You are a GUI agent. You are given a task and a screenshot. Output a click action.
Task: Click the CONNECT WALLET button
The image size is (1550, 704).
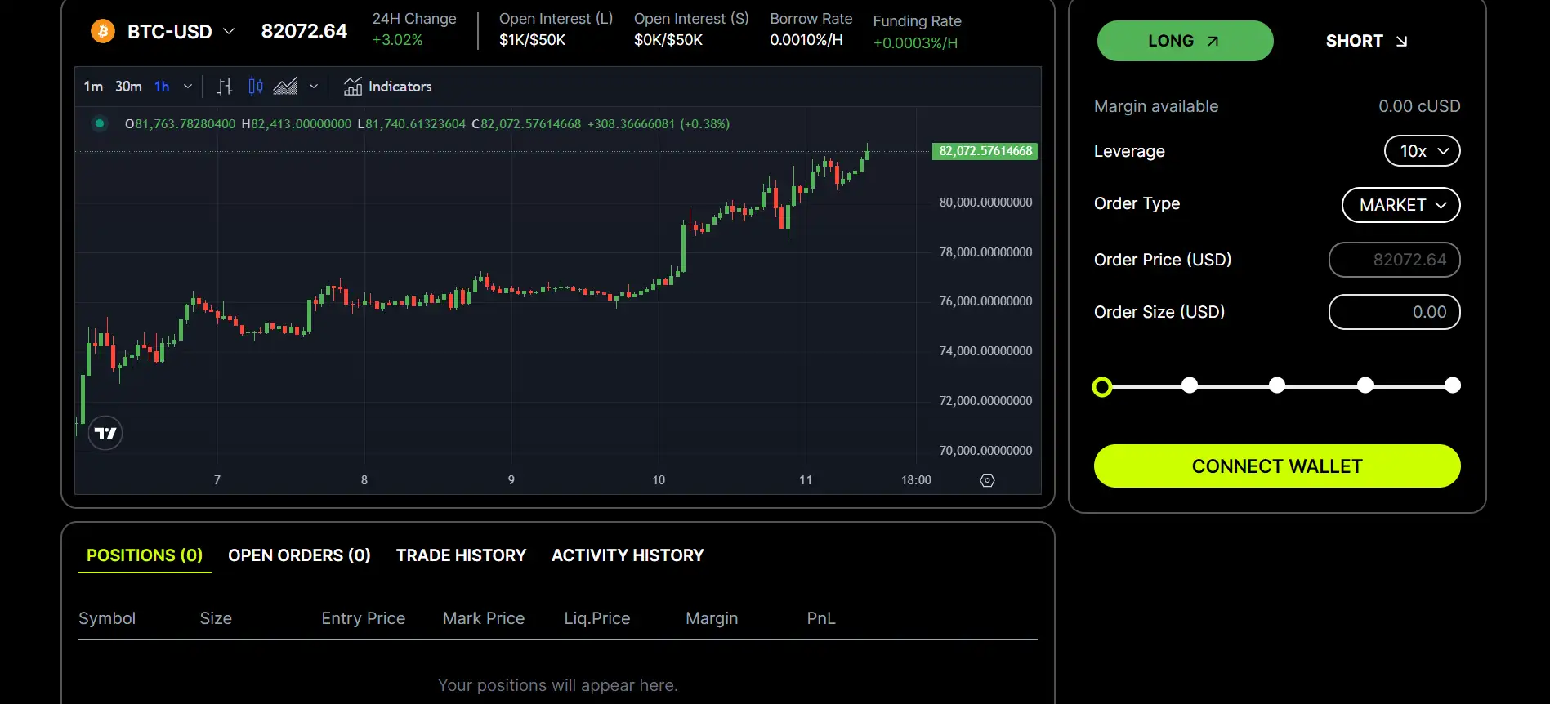click(1276, 466)
